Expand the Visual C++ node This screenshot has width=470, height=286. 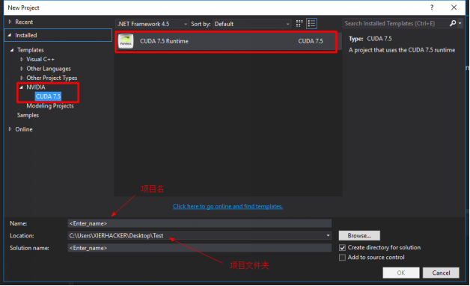pyautogui.click(x=22, y=59)
